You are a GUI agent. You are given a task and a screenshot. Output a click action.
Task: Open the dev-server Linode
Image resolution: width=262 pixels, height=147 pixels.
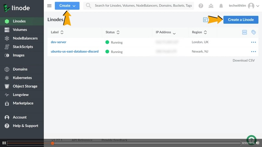[59, 42]
